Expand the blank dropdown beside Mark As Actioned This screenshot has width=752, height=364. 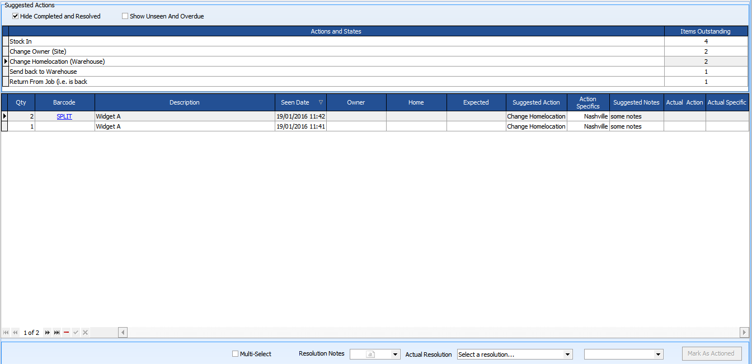coord(658,353)
